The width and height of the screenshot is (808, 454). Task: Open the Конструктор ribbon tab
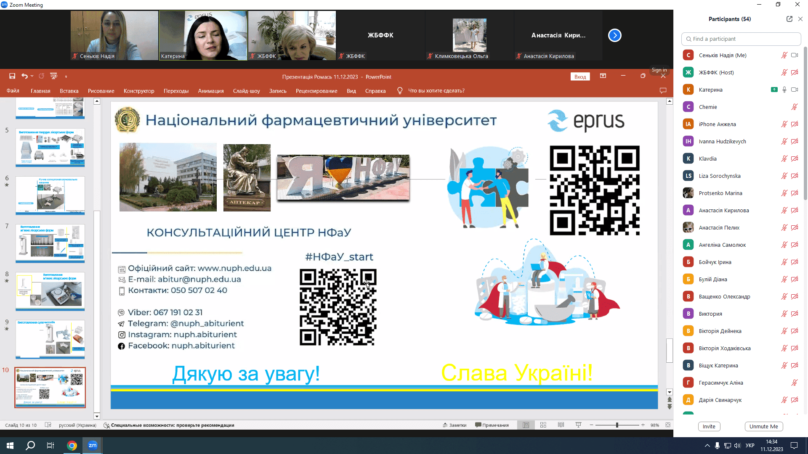(139, 91)
